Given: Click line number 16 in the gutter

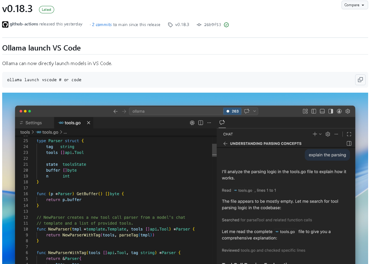Looking at the screenshot, I should click(26, 194).
